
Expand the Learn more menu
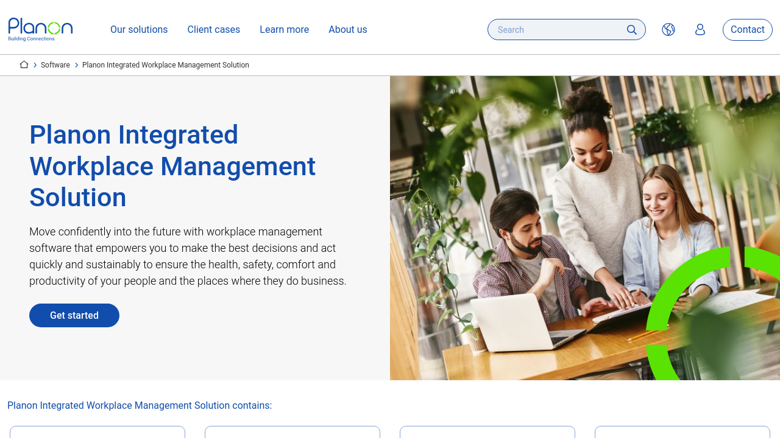tap(284, 30)
